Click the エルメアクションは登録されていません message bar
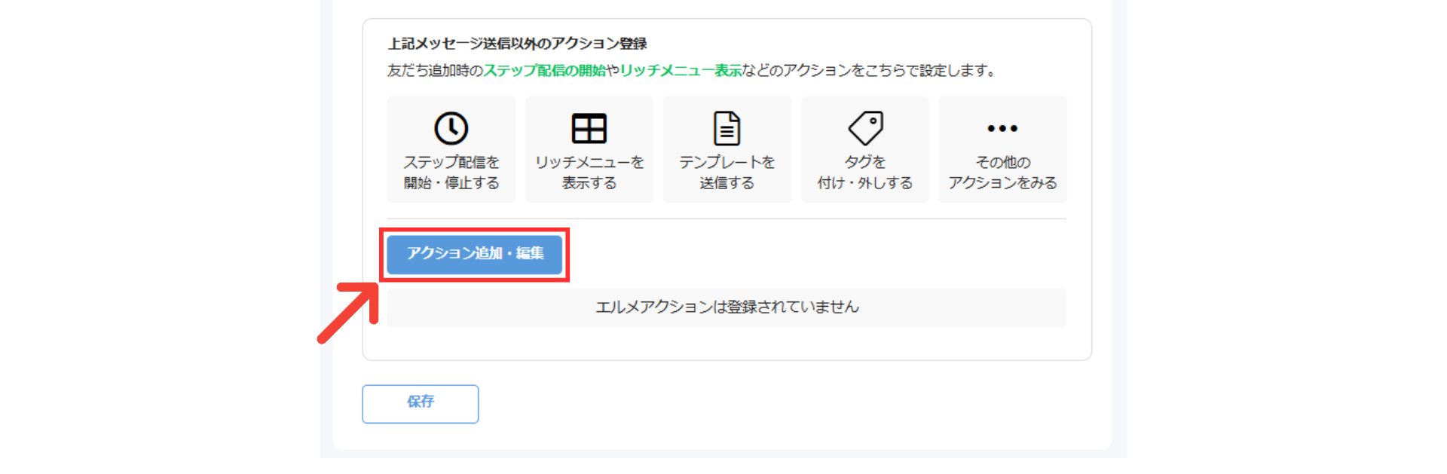This screenshot has height=474, width=1447. pos(727,307)
